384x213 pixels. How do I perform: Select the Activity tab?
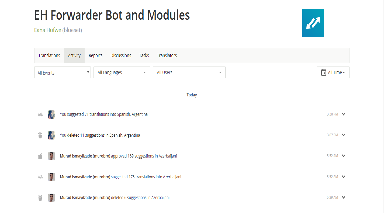coord(74,55)
